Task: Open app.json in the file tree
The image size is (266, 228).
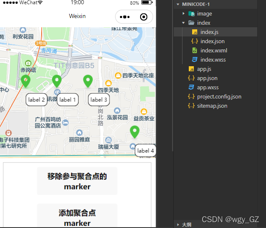Action: click(x=207, y=78)
